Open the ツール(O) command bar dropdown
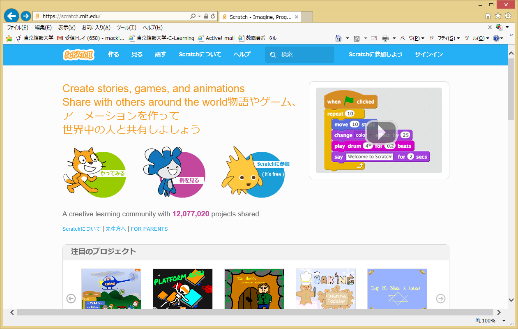This screenshot has height=329, width=518. point(477,38)
